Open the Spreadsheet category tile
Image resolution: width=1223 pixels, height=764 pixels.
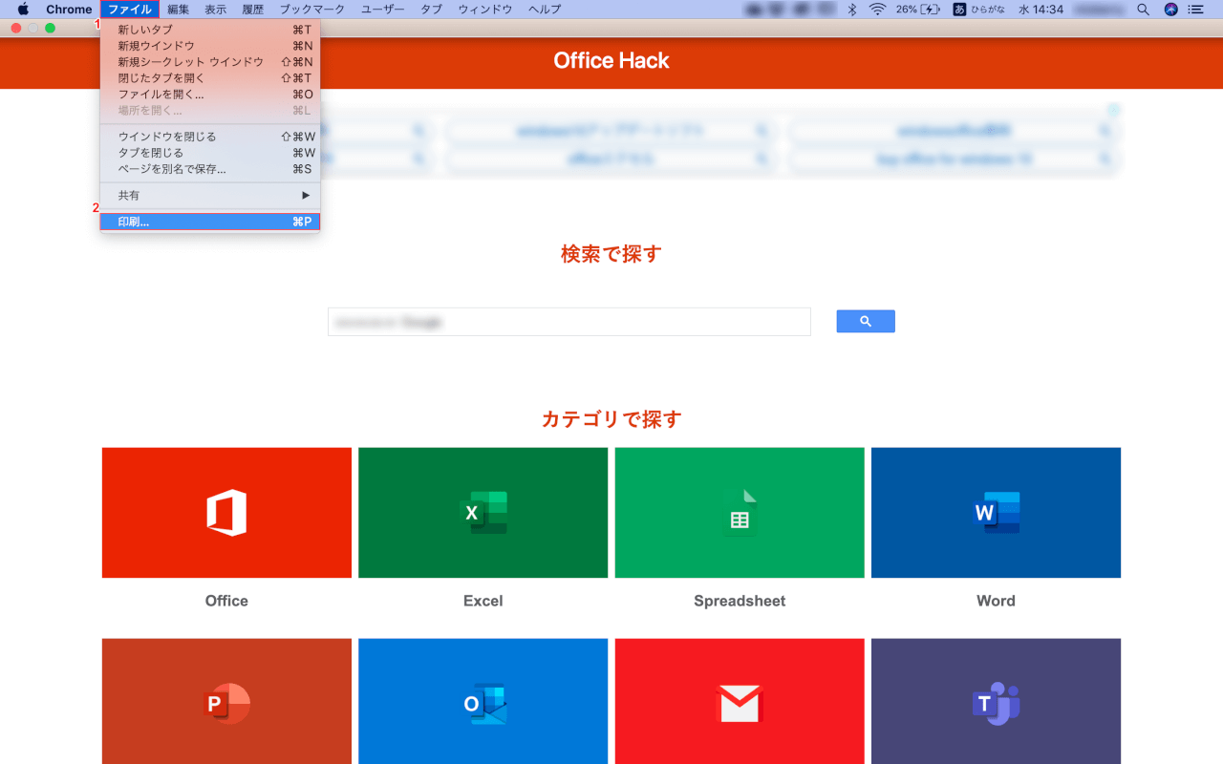[740, 513]
